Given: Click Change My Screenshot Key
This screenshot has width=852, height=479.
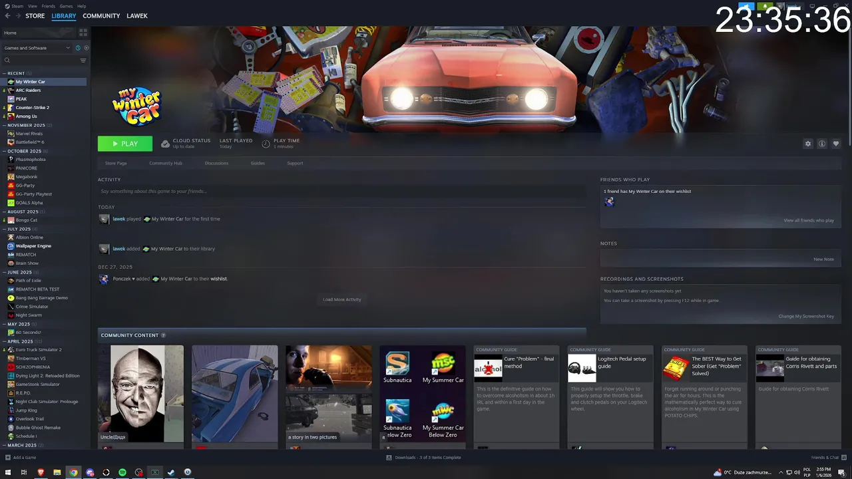Looking at the screenshot, I should coord(806,316).
